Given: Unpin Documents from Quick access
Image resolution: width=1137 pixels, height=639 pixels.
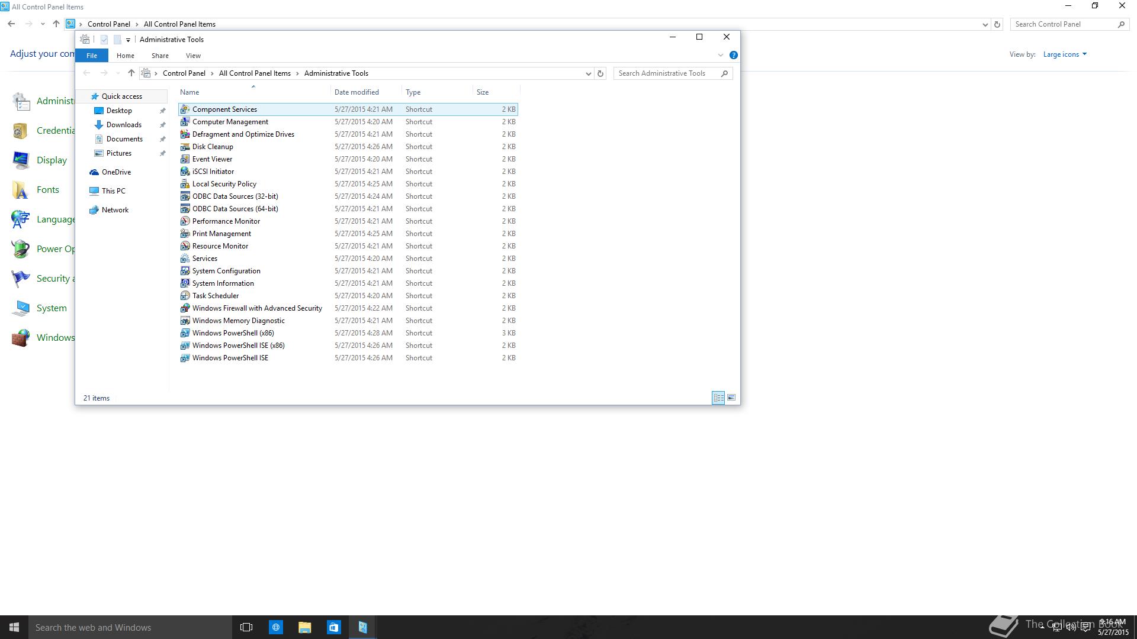Looking at the screenshot, I should pos(162,139).
